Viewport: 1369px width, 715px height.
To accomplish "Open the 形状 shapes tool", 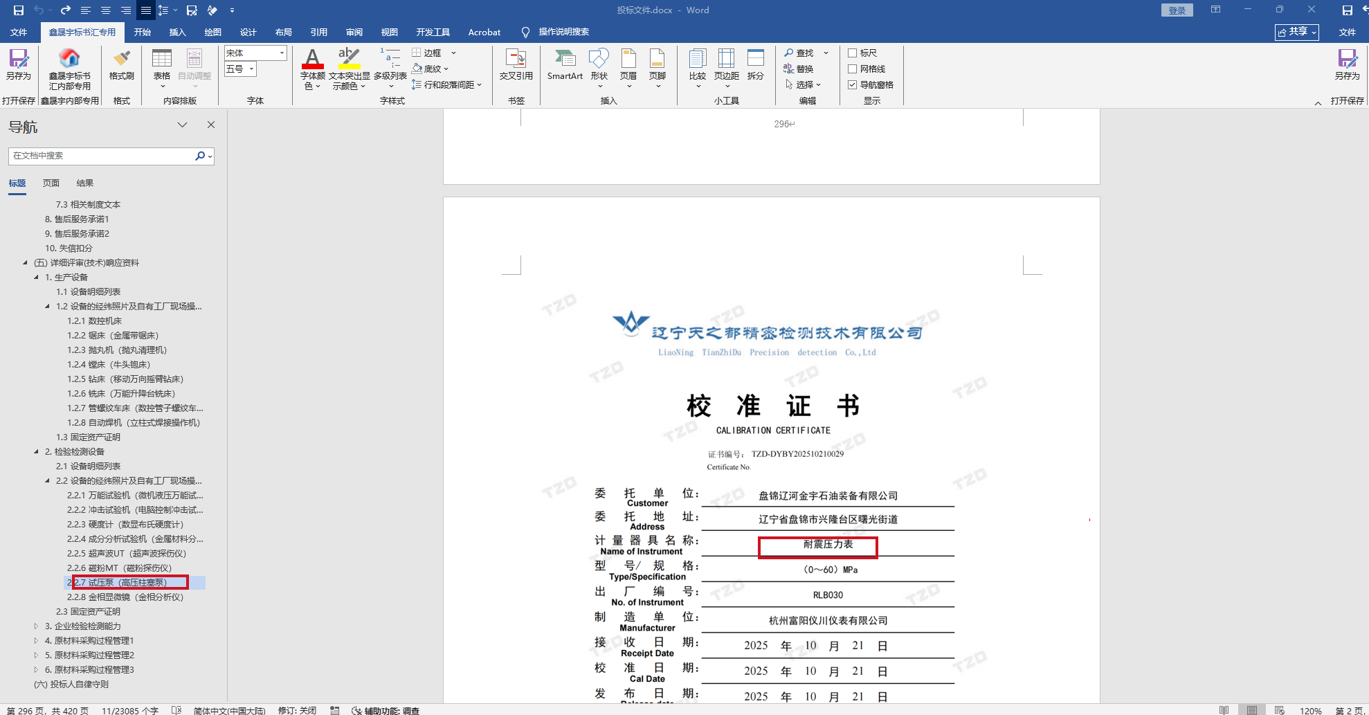I will click(x=599, y=68).
